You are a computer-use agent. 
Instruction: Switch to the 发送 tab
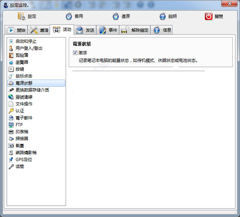(x=85, y=30)
